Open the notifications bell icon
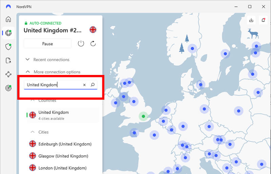The image size is (271, 174). tap(263, 20)
